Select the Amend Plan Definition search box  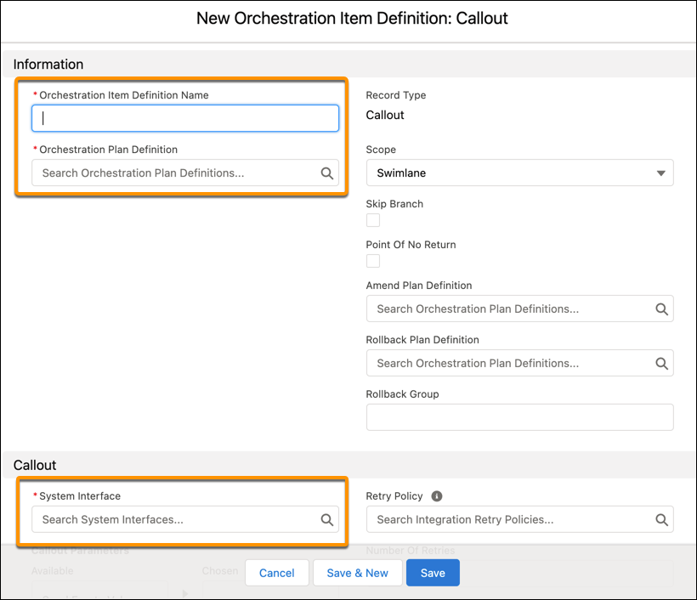501,308
